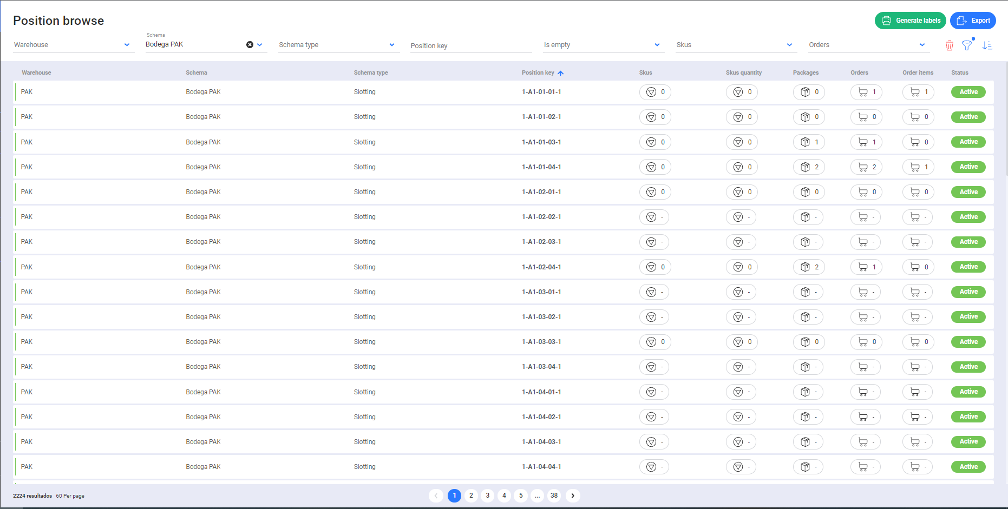Click Status column header
Screen dimensions: 1008x509
coord(960,72)
